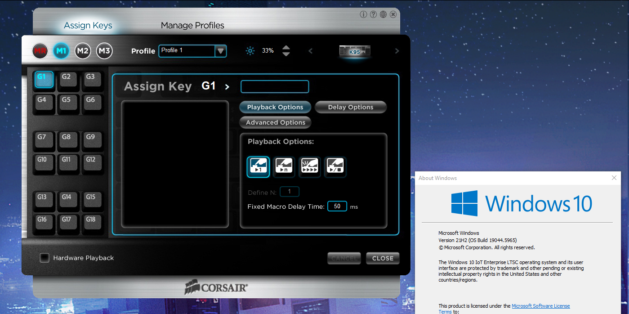Screen dimensions: 629x314
Task: Click the info icon in title bar
Action: pos(363,14)
